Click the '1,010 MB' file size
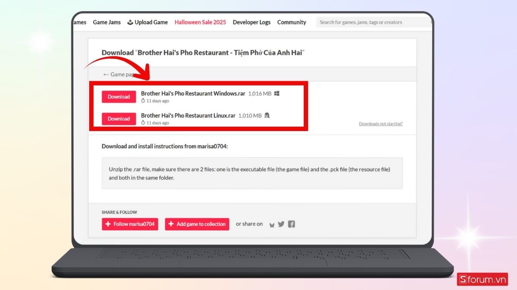The height and width of the screenshot is (290, 517). pyautogui.click(x=250, y=116)
